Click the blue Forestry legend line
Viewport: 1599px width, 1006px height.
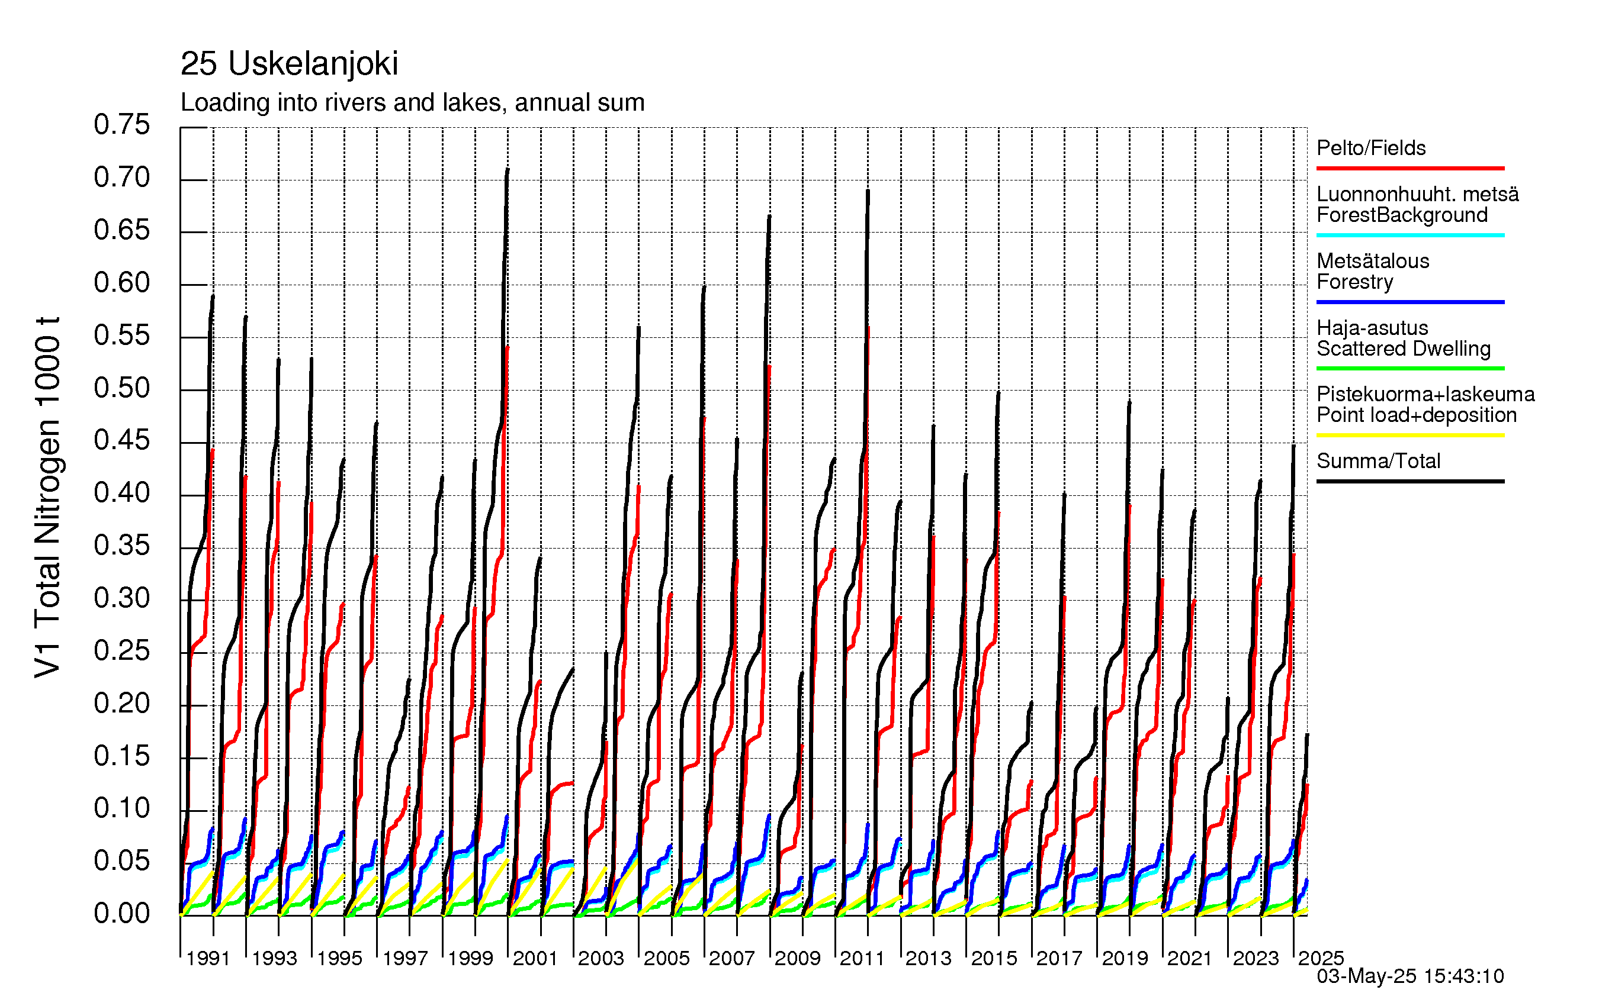1409,302
